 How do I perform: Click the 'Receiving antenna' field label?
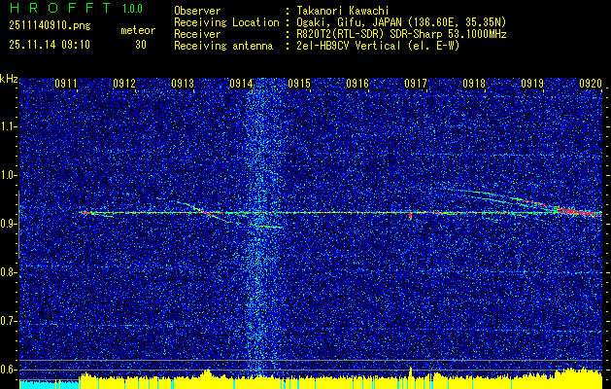tap(223, 46)
